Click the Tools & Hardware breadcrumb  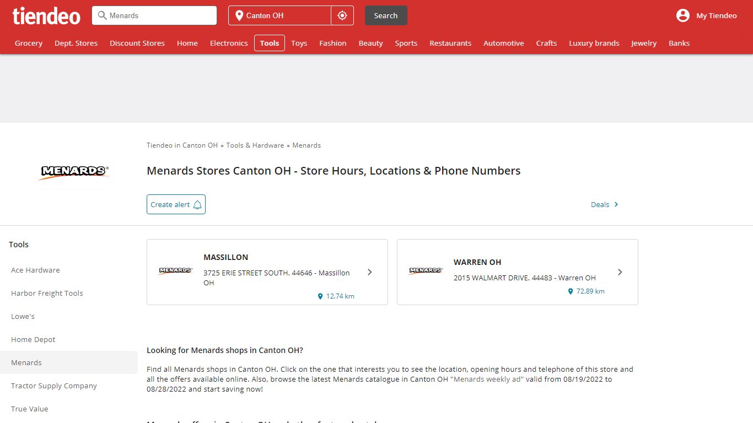(255, 145)
